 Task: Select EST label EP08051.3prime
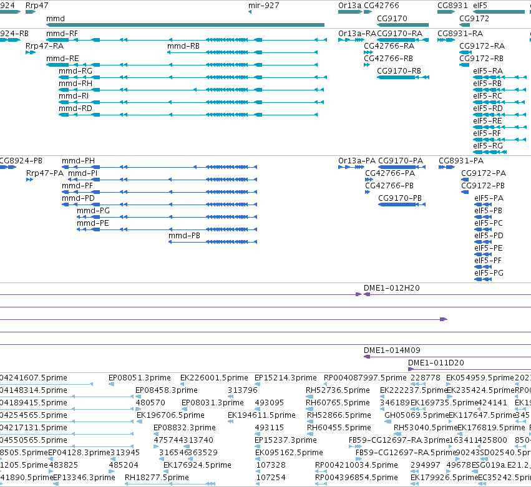tap(140, 378)
